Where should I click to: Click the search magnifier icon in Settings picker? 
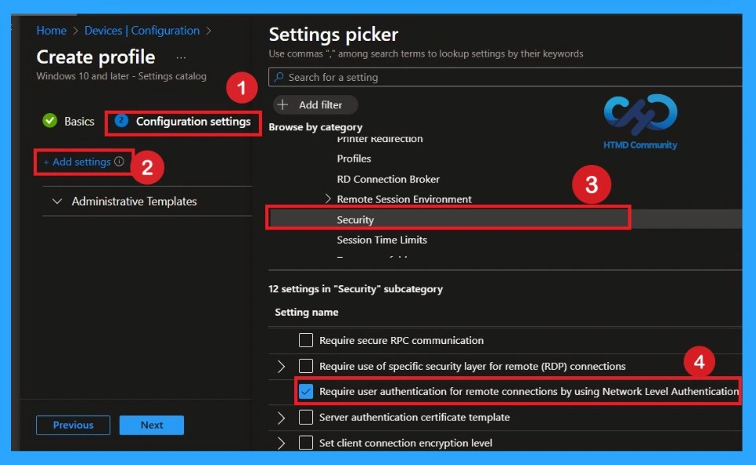[281, 77]
